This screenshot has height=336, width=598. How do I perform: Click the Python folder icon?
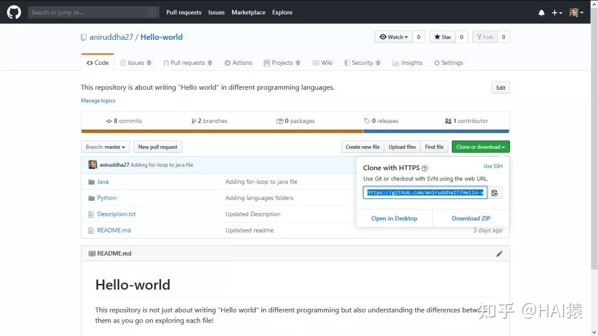click(x=91, y=198)
